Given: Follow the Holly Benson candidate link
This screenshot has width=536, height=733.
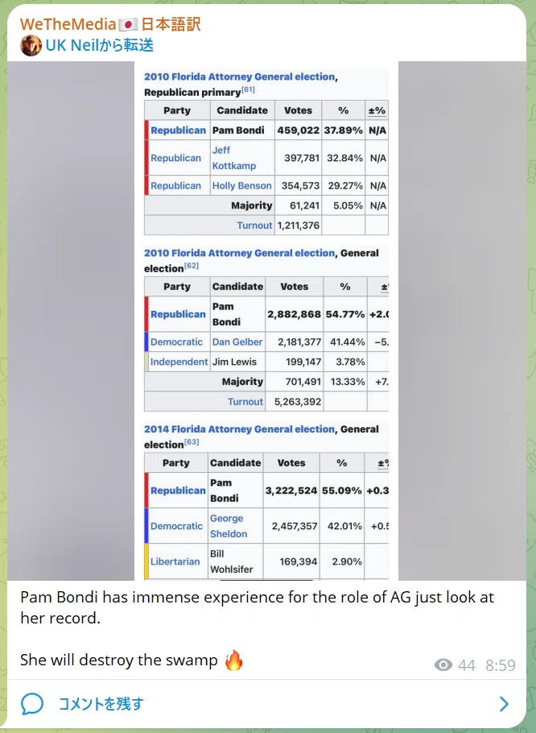Looking at the screenshot, I should pyautogui.click(x=242, y=185).
